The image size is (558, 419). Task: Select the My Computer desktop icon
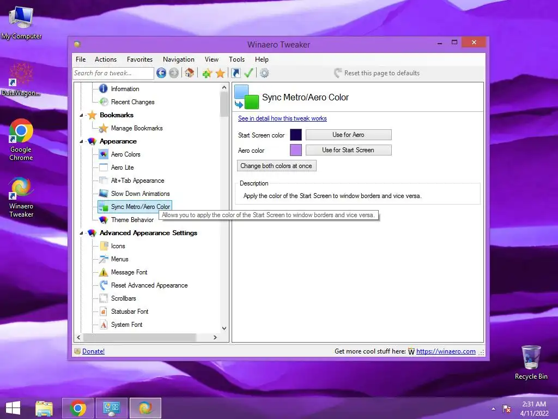point(21,23)
